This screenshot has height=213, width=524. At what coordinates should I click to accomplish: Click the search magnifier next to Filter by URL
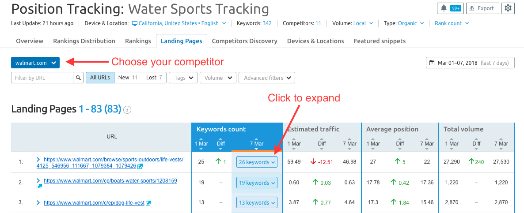pyautogui.click(x=78, y=78)
